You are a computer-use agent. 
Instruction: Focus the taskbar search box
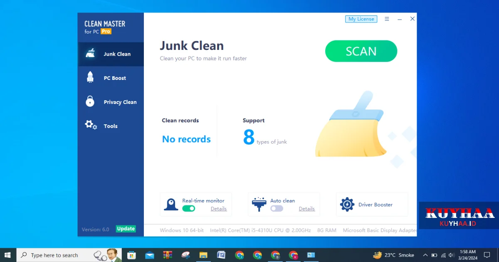(69, 255)
